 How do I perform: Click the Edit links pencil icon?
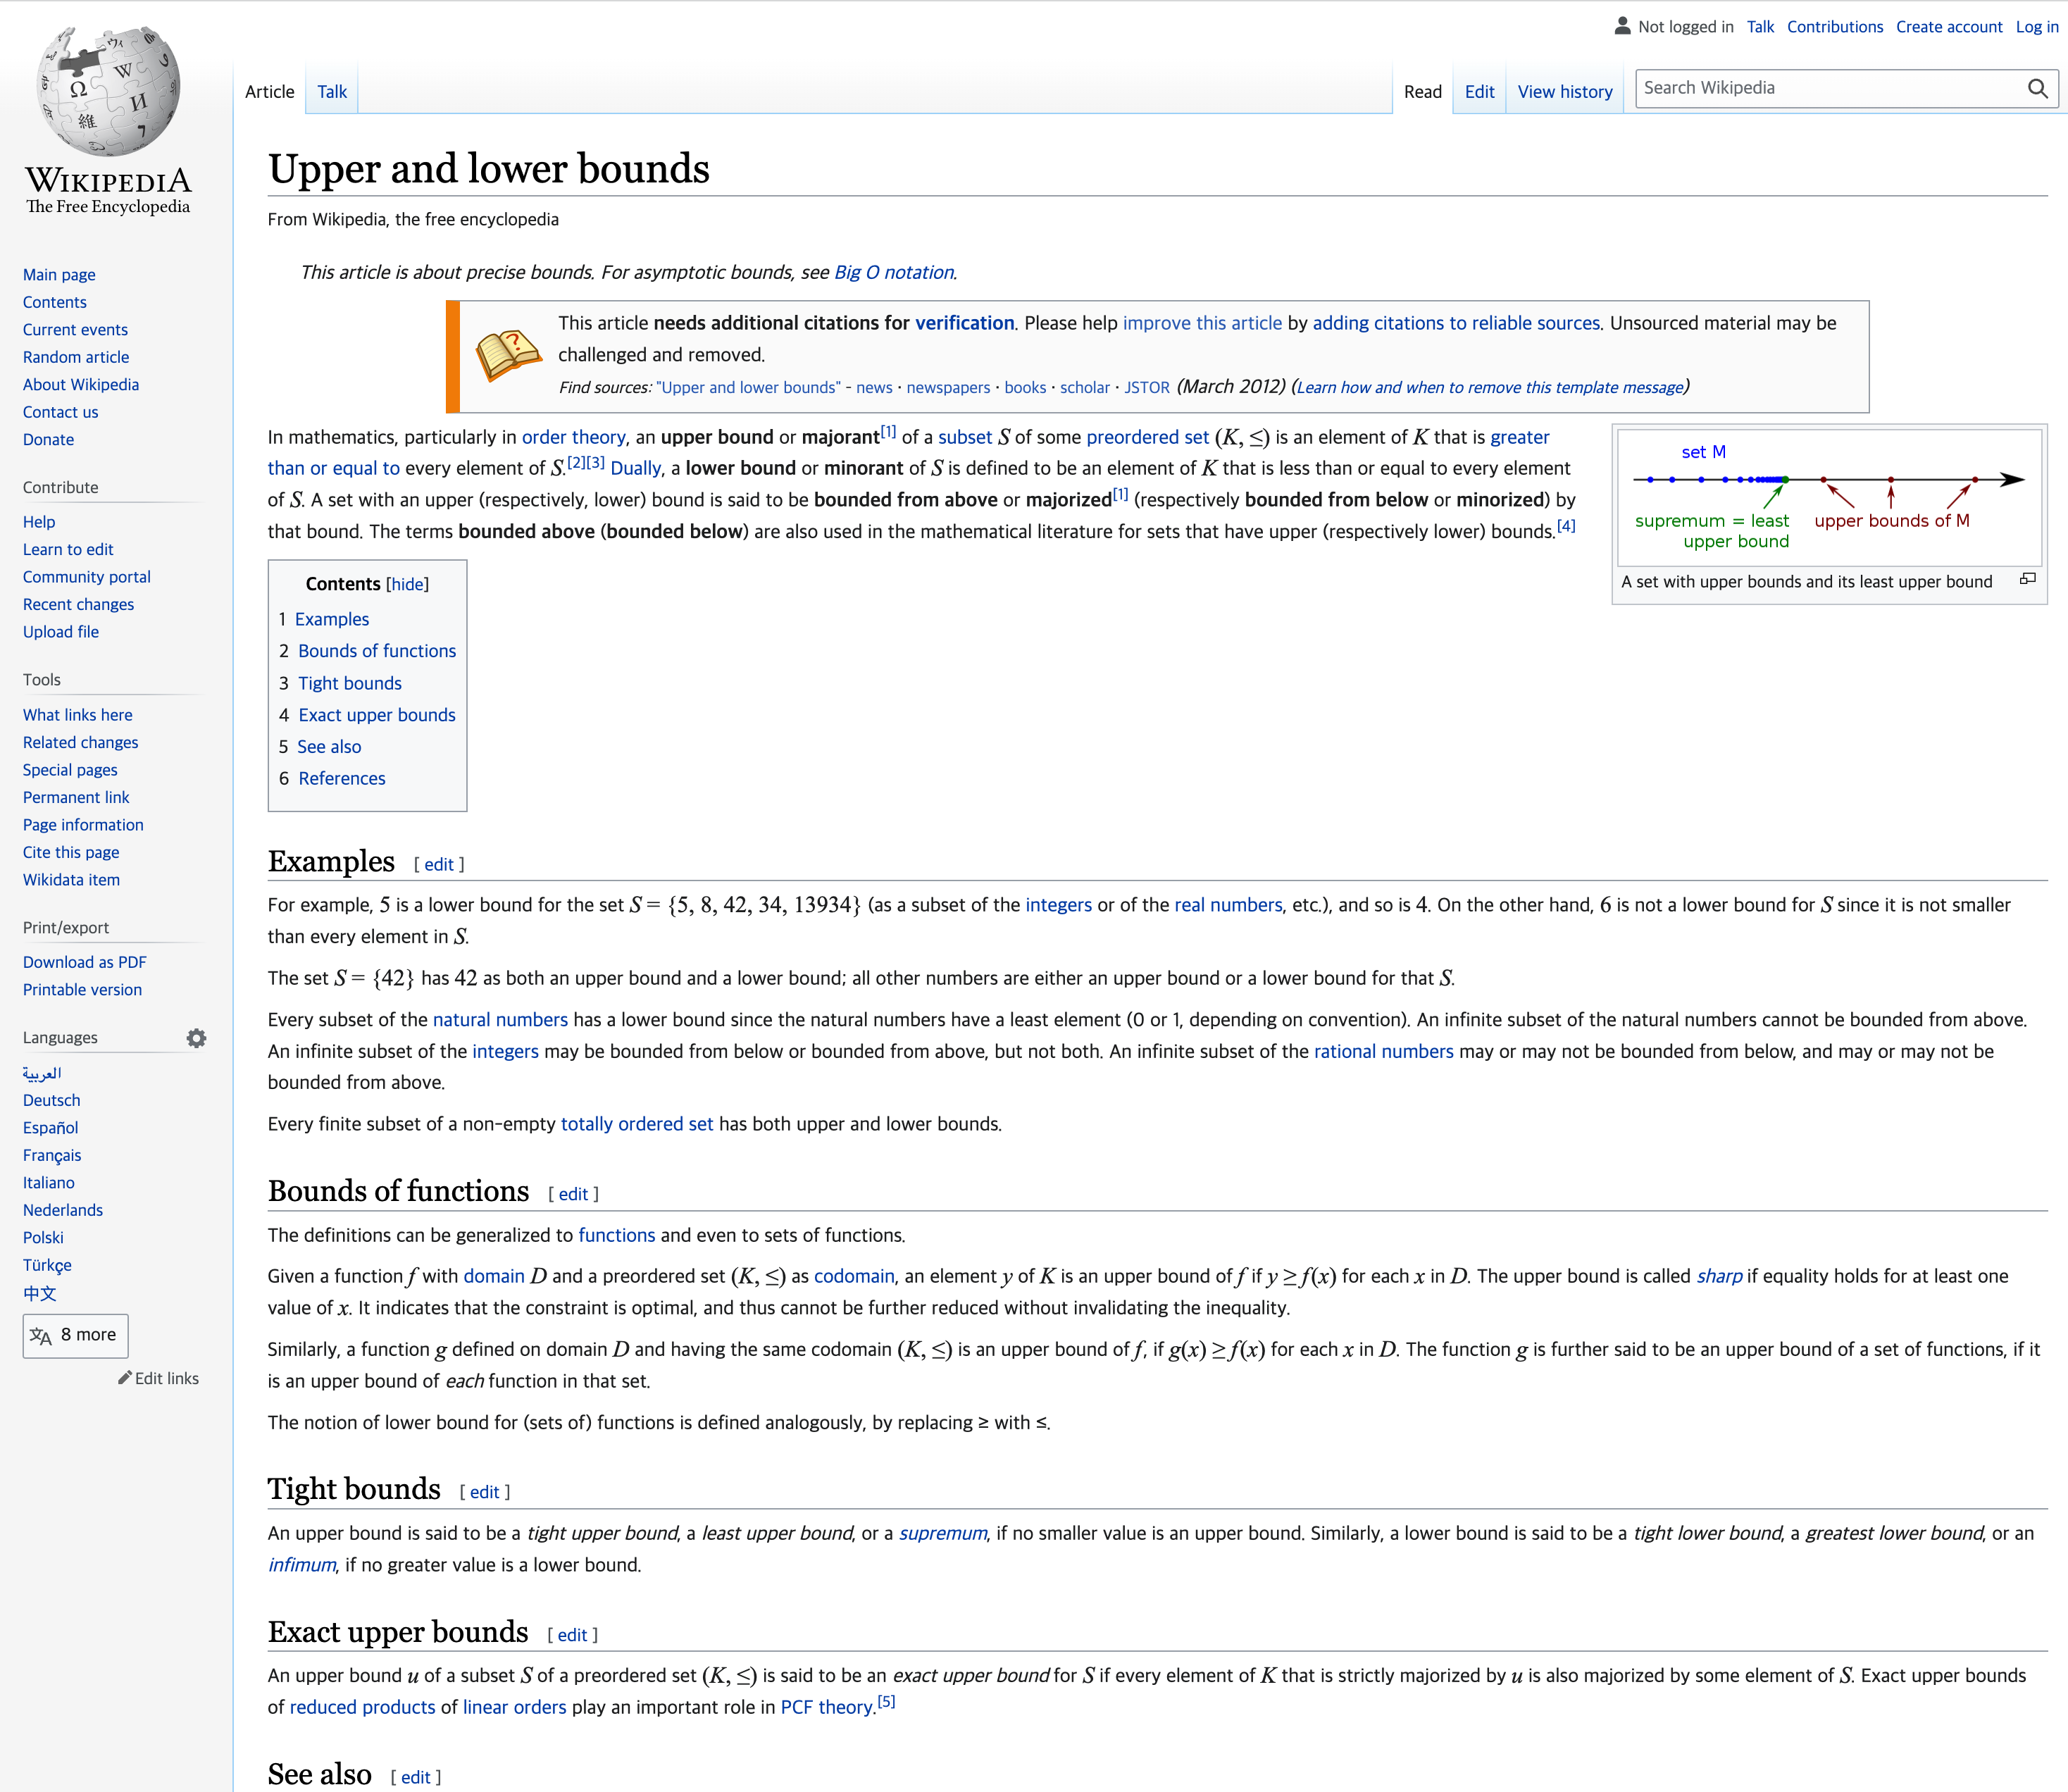pos(125,1378)
